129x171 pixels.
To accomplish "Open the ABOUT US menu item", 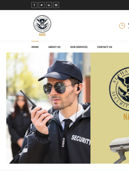I will tap(54, 47).
